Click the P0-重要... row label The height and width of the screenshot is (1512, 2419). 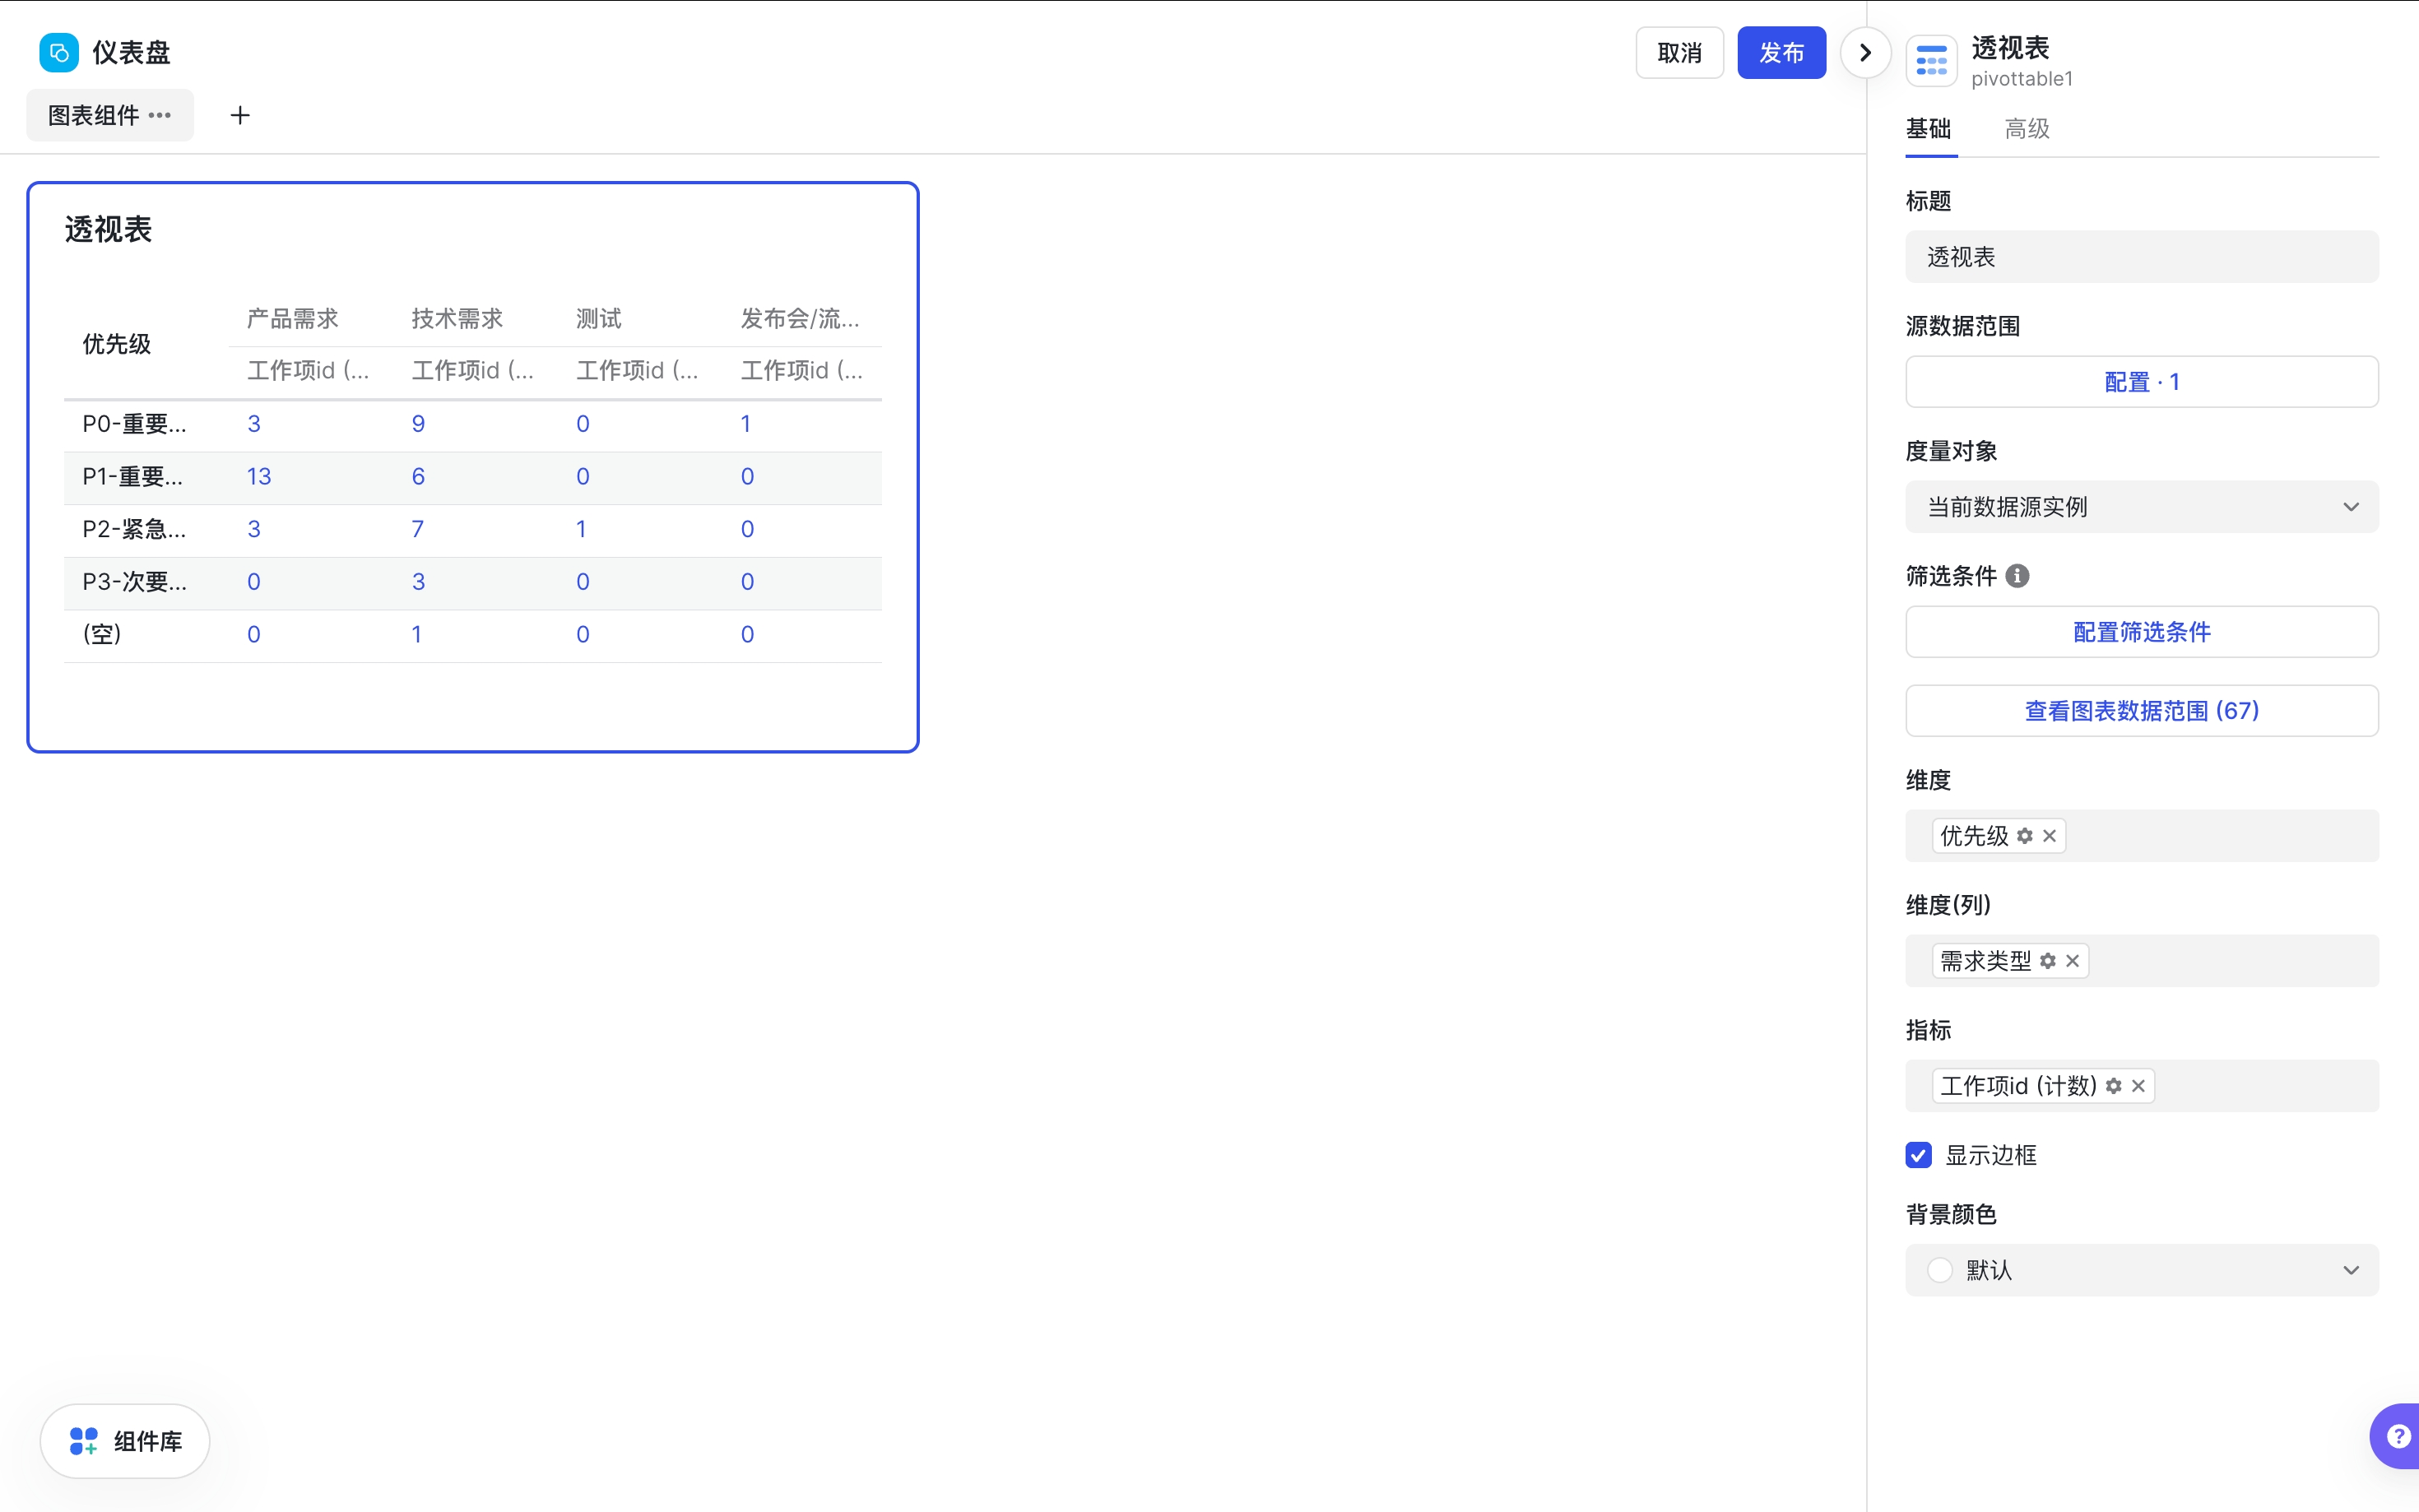coord(134,424)
